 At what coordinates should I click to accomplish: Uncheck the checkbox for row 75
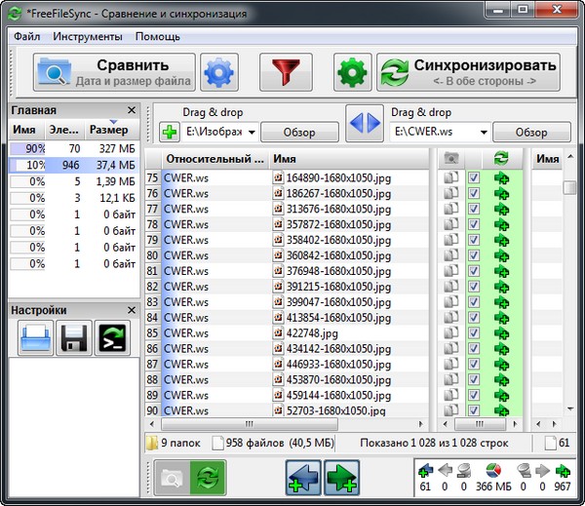473,178
